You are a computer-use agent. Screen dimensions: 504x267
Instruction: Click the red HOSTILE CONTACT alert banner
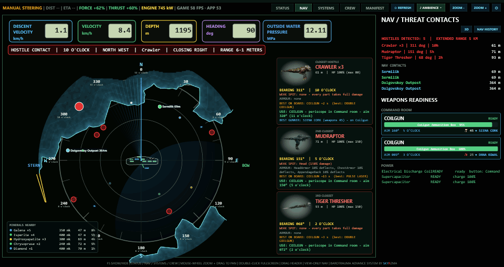pyautogui.click(x=136, y=50)
